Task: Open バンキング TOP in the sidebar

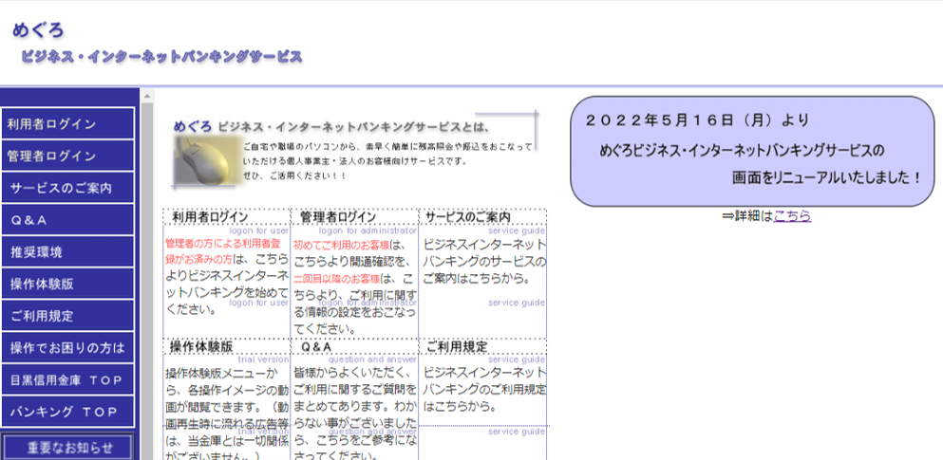Action: pyautogui.click(x=67, y=412)
